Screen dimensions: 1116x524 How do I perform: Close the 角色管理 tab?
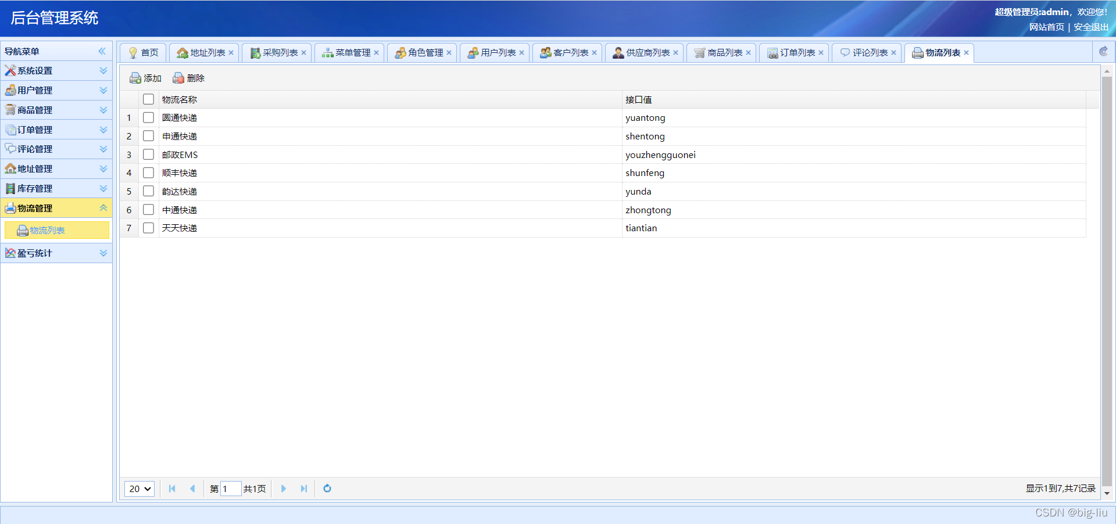(449, 52)
